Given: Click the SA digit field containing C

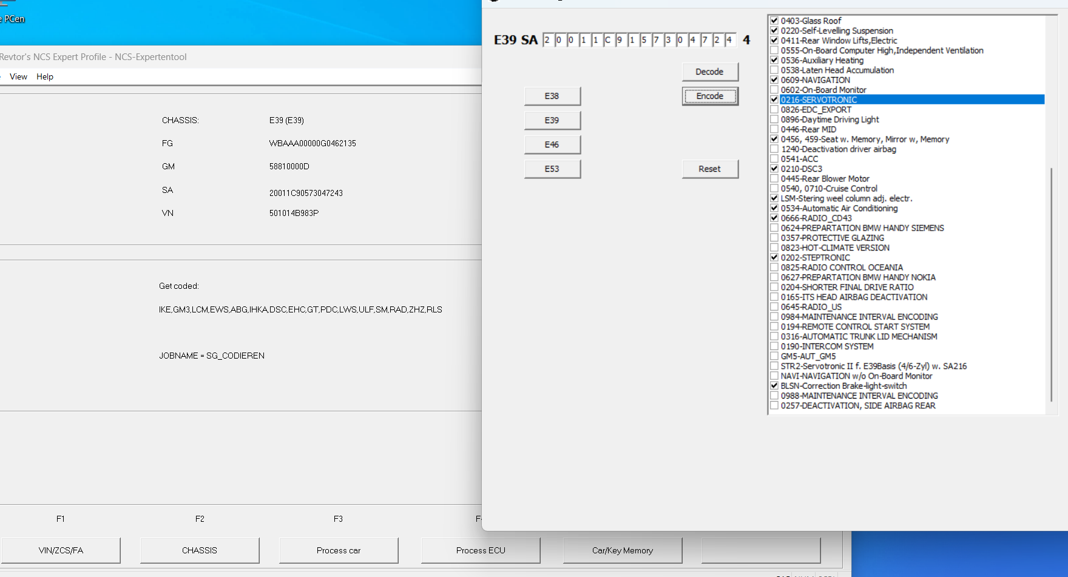Looking at the screenshot, I should (x=609, y=40).
